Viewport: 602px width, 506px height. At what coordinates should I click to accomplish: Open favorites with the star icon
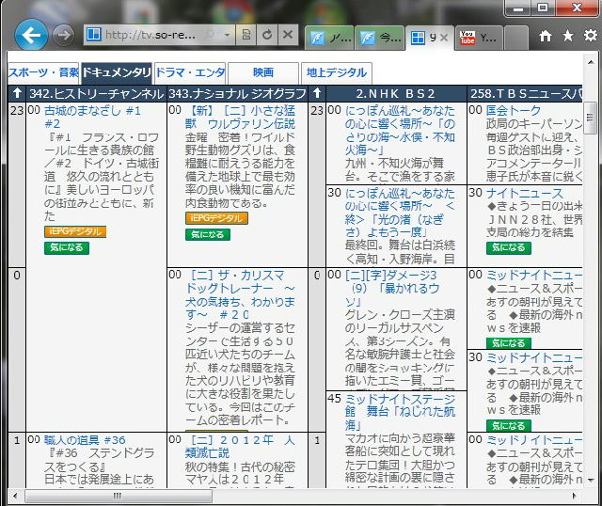568,36
